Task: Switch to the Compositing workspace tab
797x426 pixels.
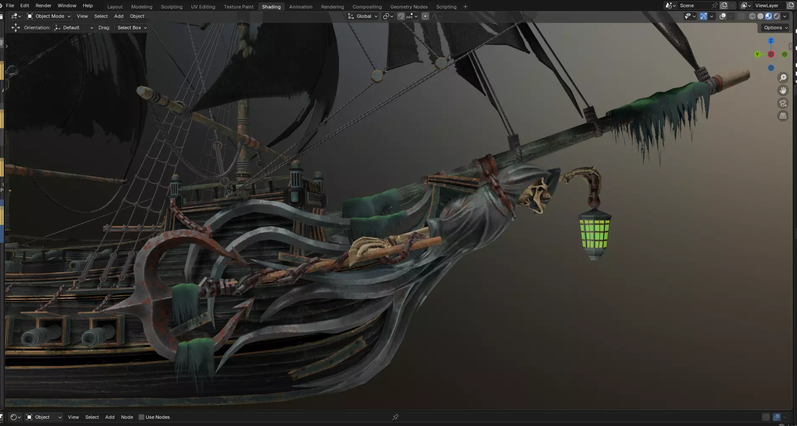Action: [367, 7]
